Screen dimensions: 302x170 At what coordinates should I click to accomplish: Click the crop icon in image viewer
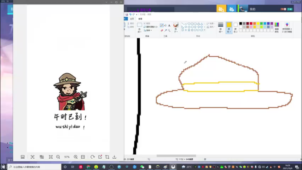coord(107,157)
